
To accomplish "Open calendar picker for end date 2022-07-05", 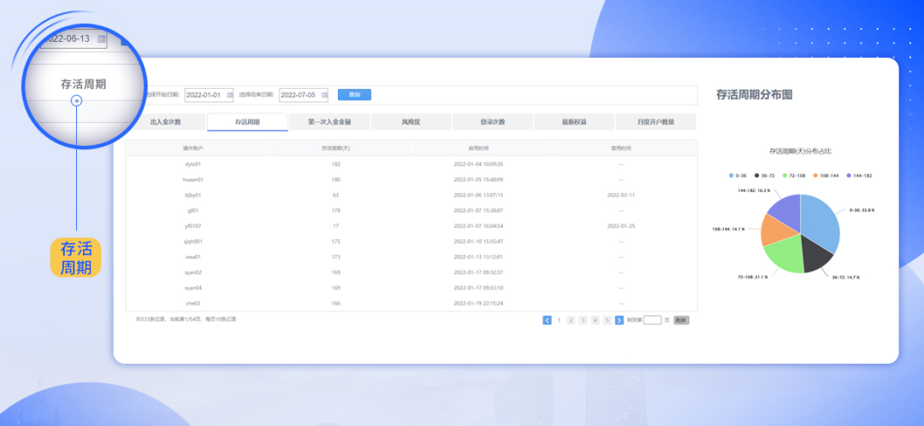I will (x=323, y=95).
